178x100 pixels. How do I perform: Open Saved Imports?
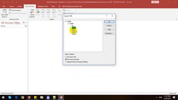15,10
